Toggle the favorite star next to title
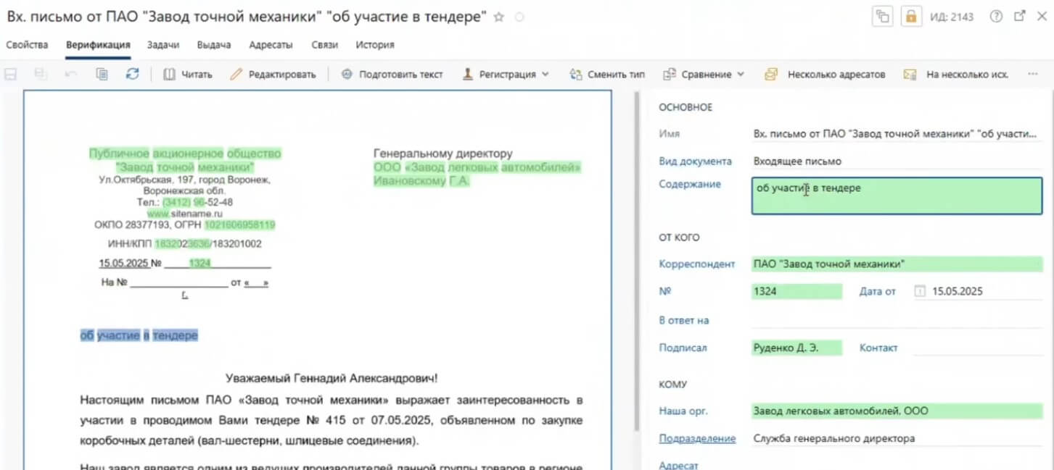This screenshot has width=1054, height=470. (498, 17)
